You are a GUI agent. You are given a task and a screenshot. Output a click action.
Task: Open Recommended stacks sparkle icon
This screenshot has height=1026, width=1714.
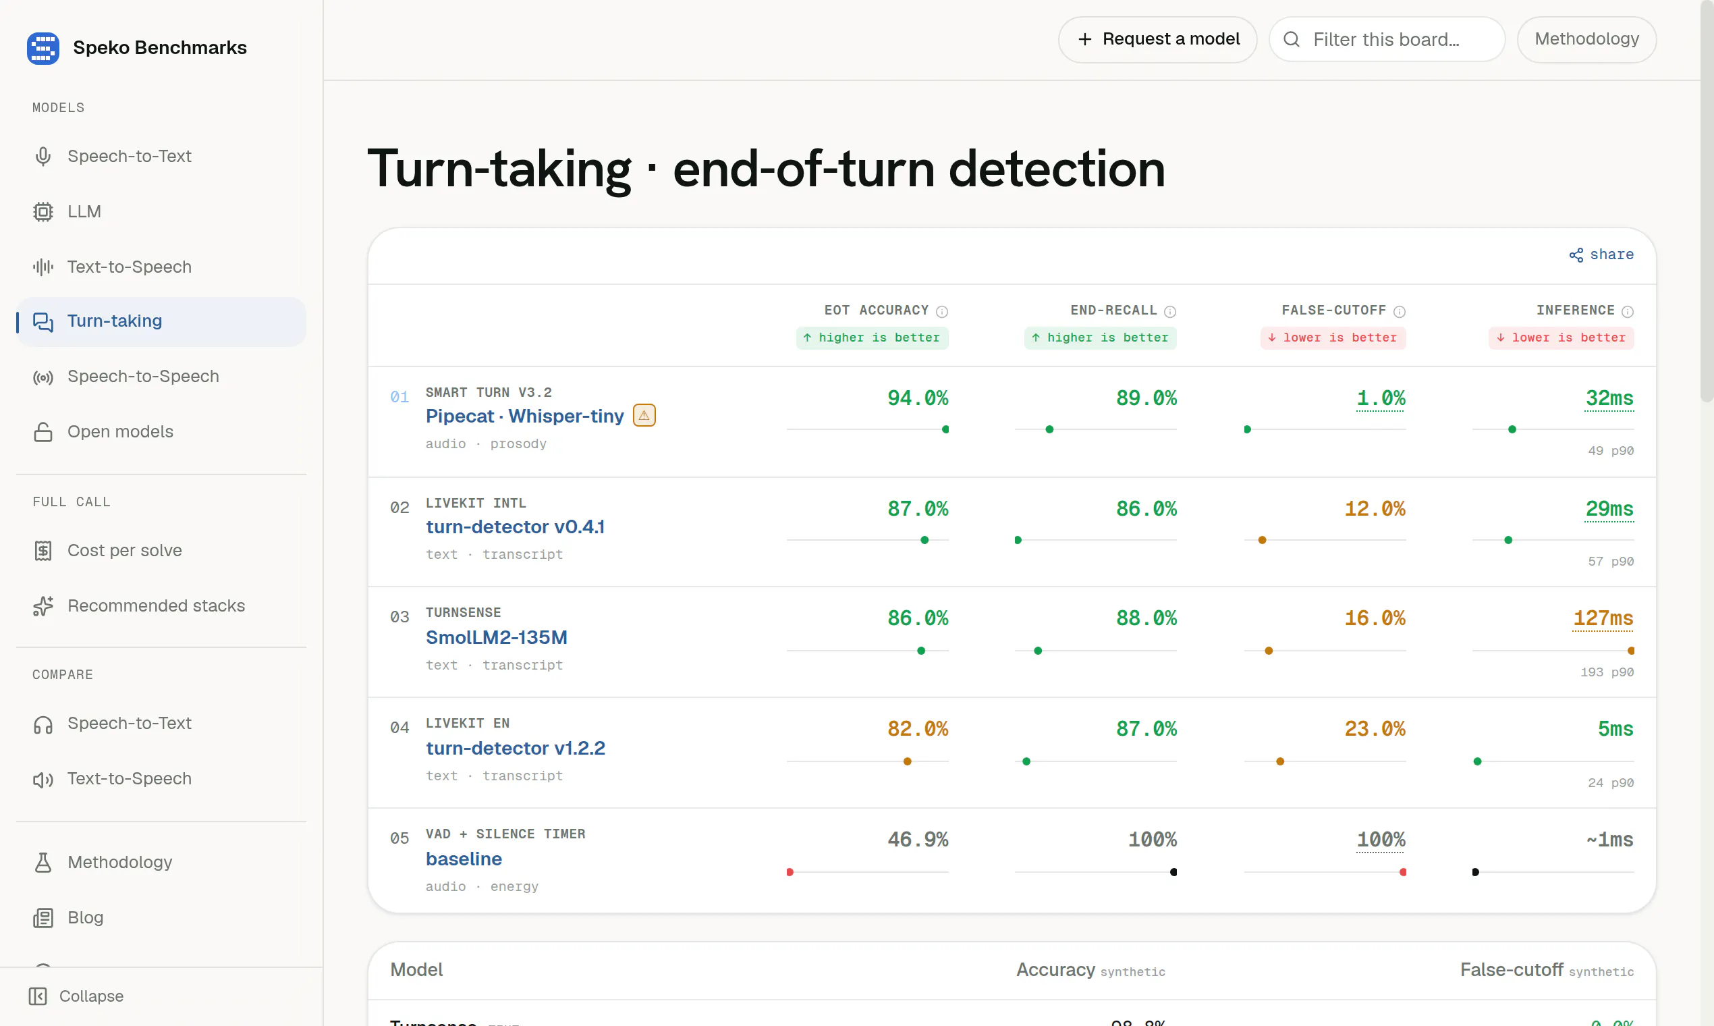coord(43,605)
